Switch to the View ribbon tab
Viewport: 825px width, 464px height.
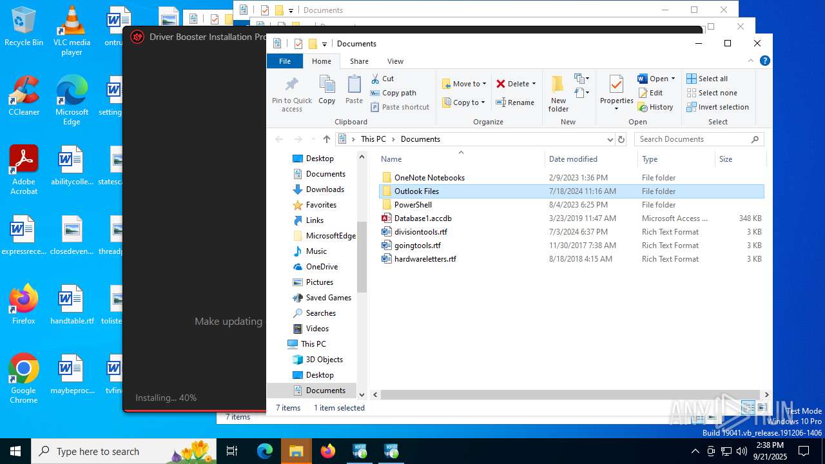395,61
